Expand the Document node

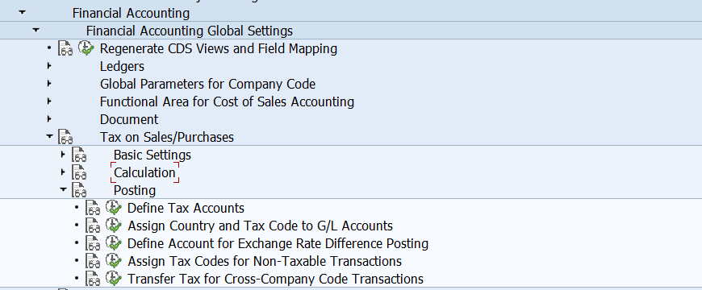(49, 119)
